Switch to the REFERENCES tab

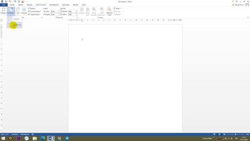tap(54, 5)
